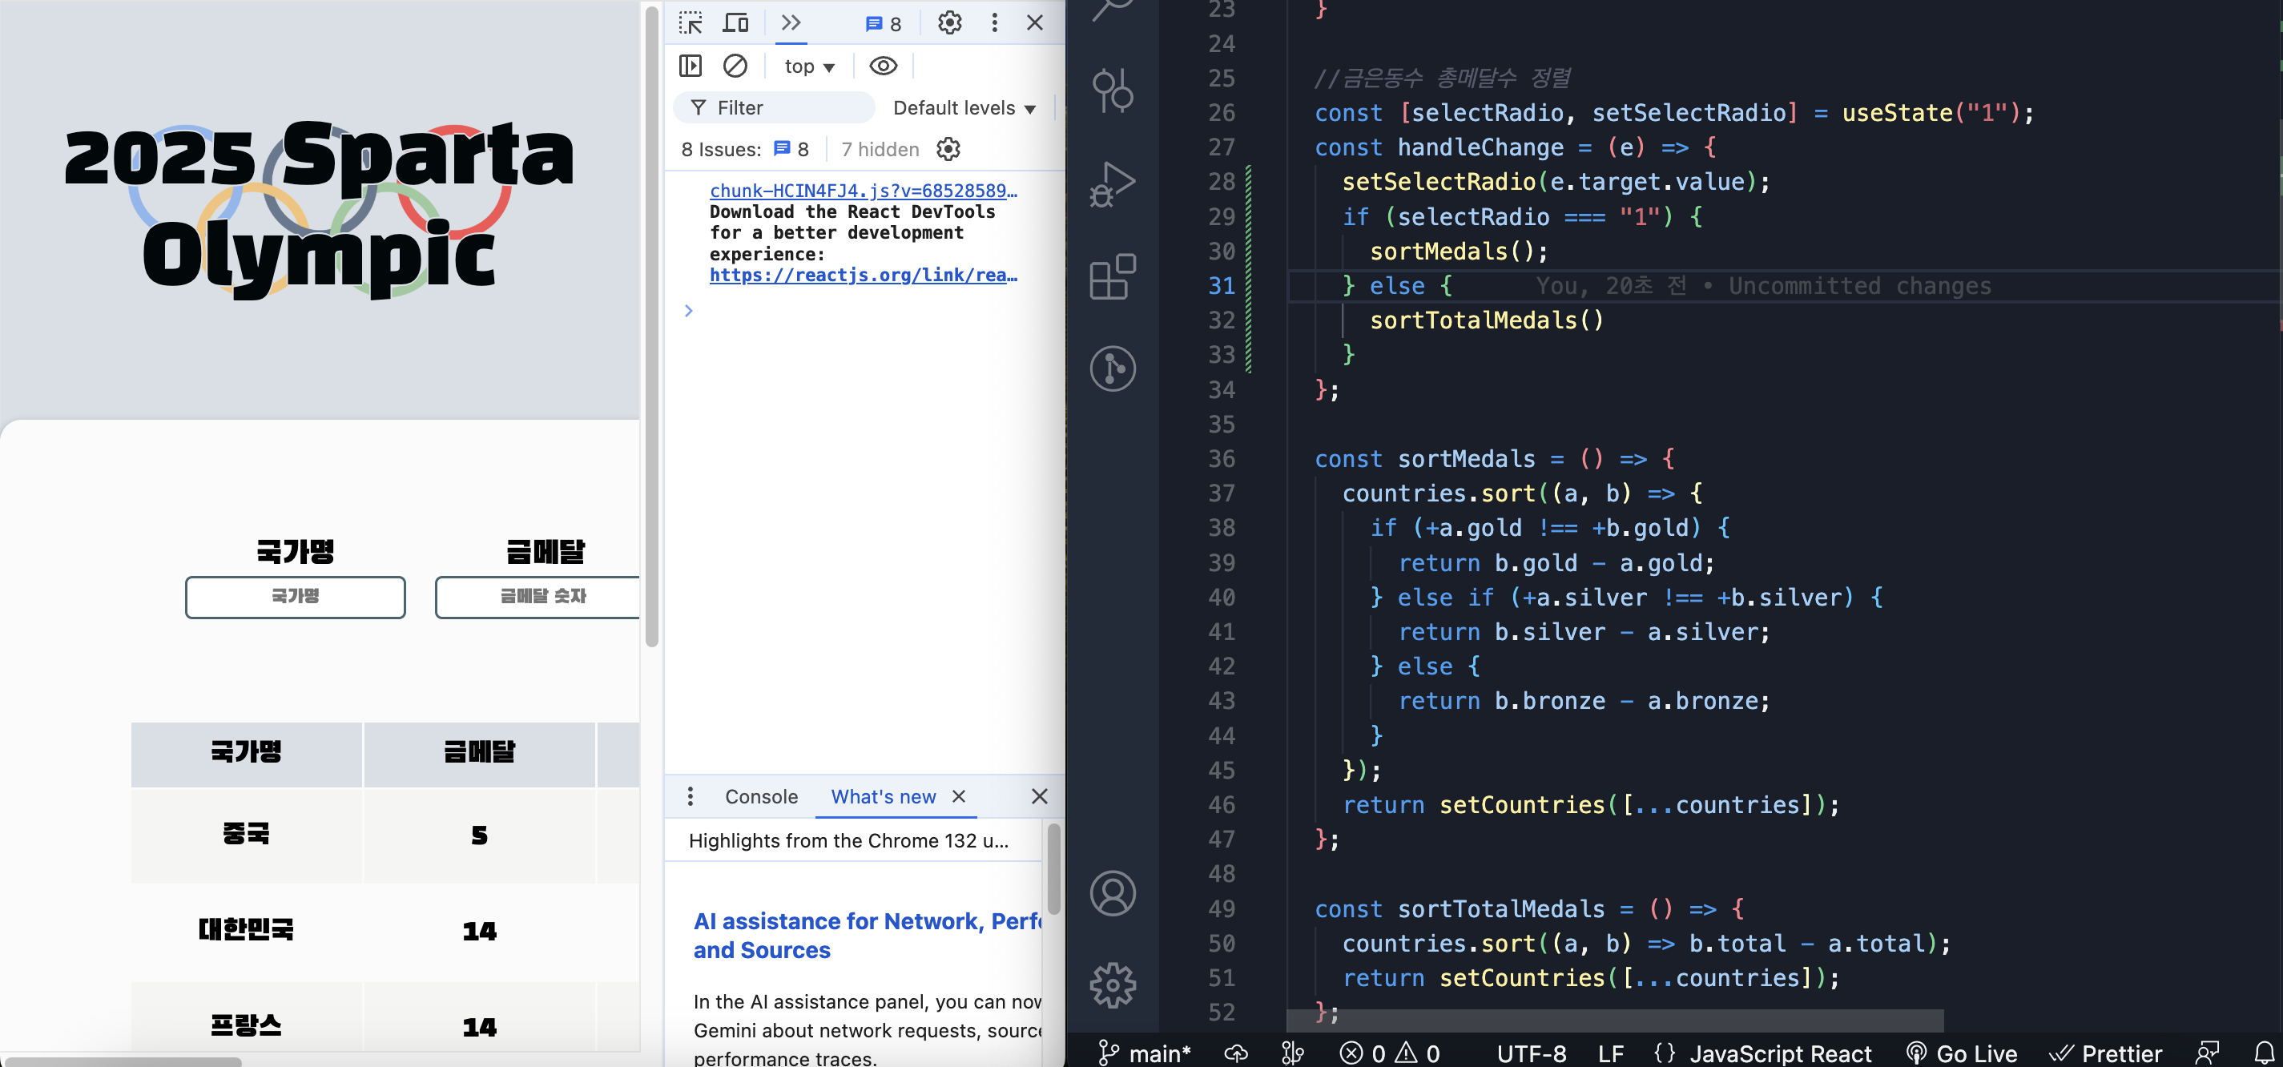
Task: Expand Default levels dropdown
Action: pyautogui.click(x=964, y=108)
